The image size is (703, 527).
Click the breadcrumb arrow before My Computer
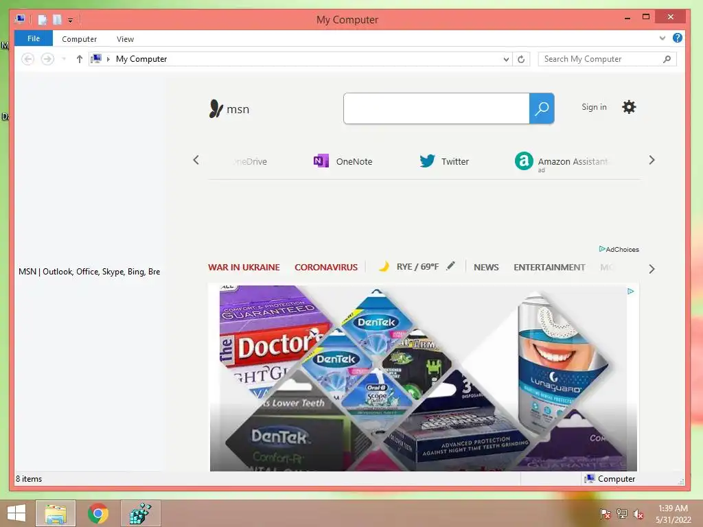(108, 59)
